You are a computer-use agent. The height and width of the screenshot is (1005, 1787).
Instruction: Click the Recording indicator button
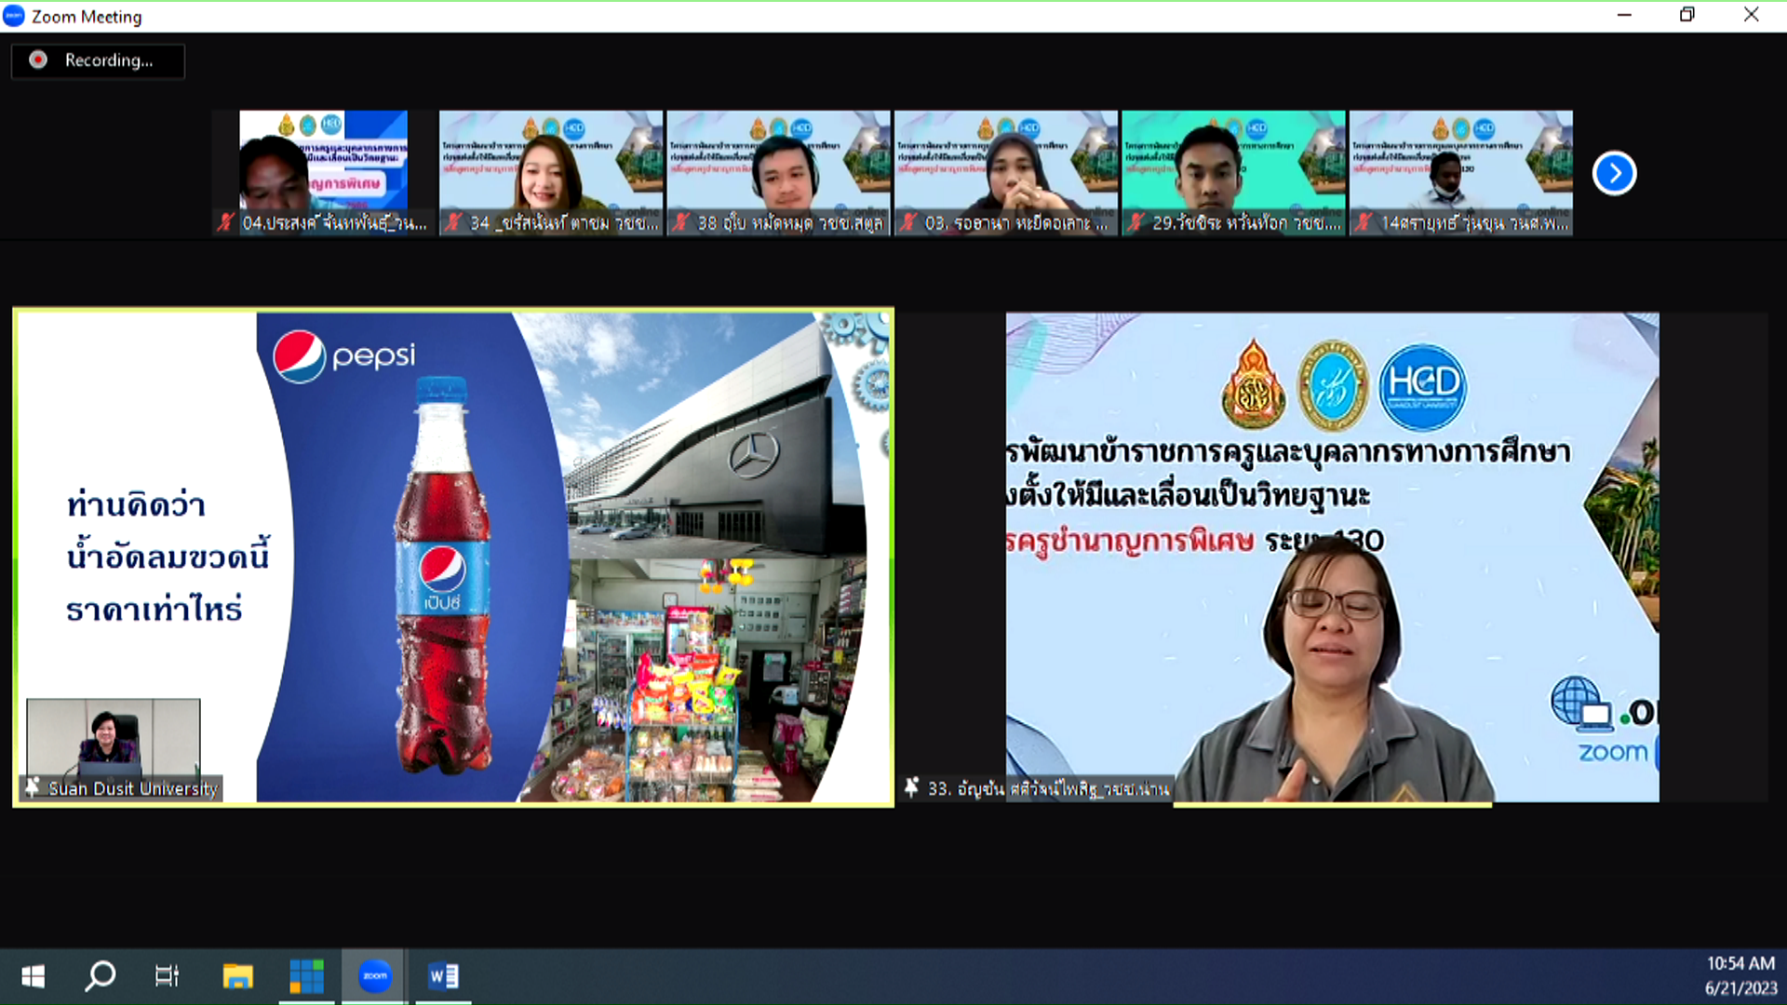point(98,60)
